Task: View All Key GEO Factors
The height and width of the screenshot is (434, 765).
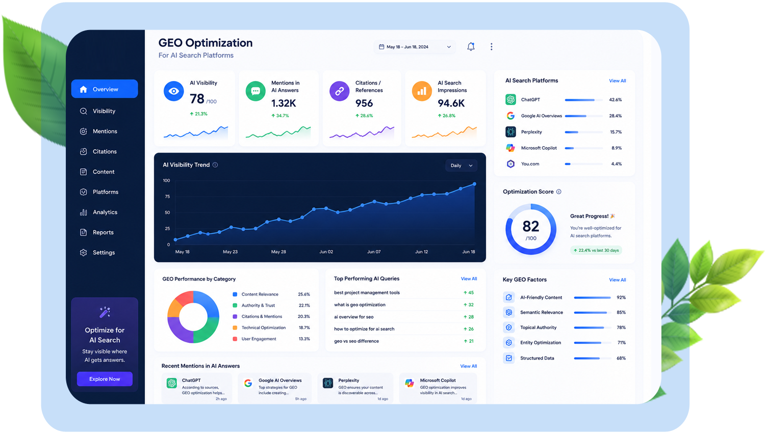Action: [617, 280]
